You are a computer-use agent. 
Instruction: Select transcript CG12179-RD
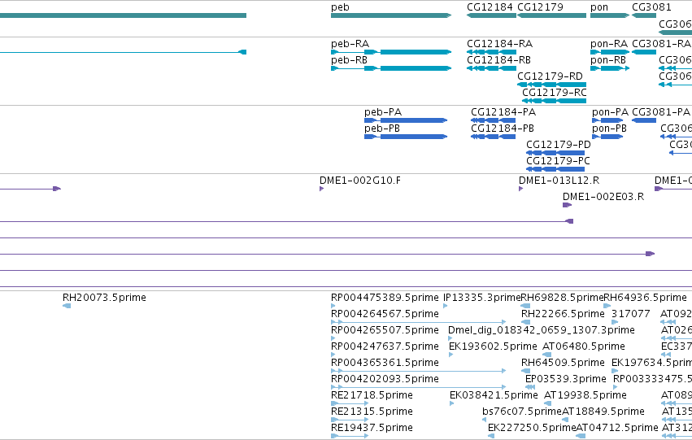click(551, 85)
